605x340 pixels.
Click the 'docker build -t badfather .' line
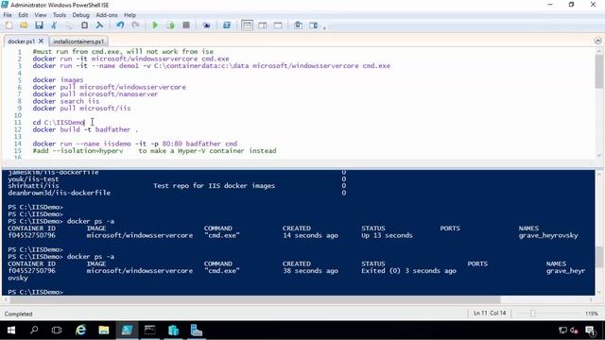(85, 129)
